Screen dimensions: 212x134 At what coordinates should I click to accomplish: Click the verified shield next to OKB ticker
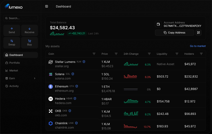click(x=70, y=111)
